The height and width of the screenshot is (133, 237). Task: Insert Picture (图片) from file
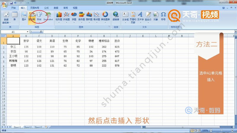click(x=24, y=16)
